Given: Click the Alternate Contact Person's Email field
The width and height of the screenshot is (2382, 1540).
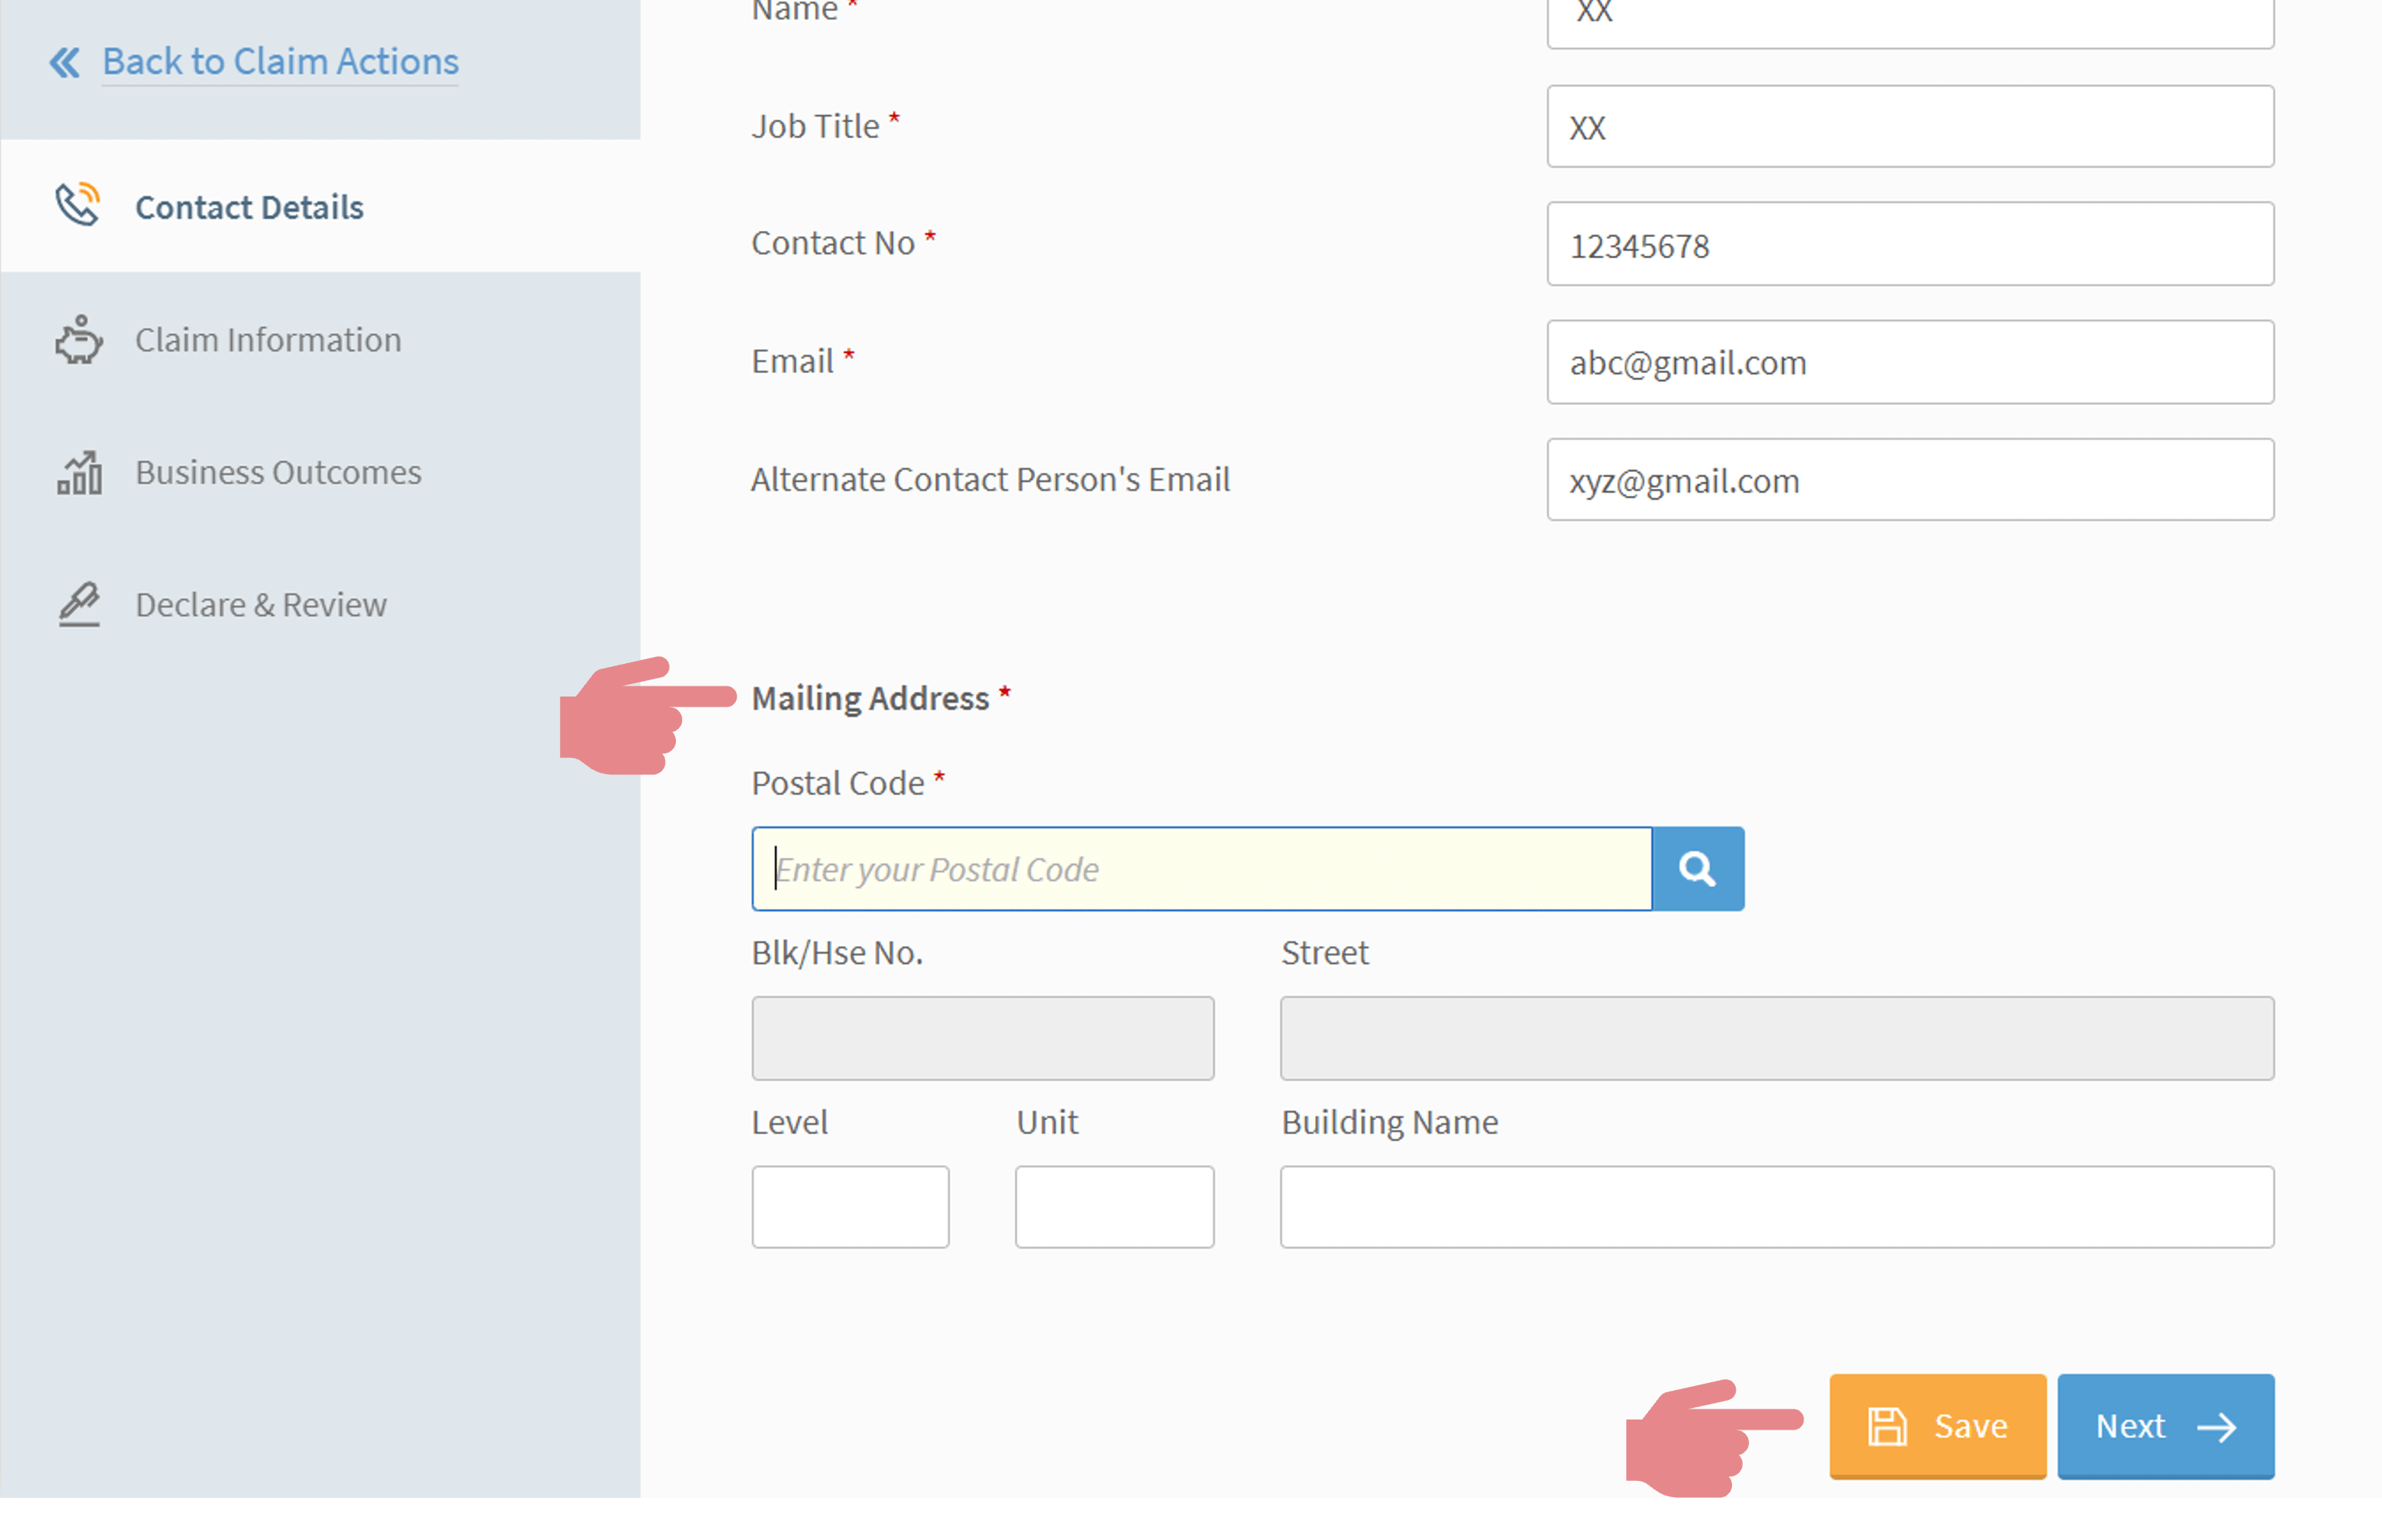Looking at the screenshot, I should click(1909, 480).
